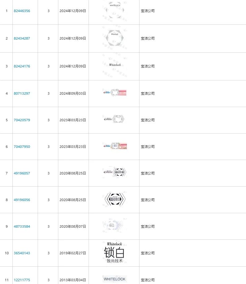The width and height of the screenshot is (246, 284).
Task: View Whitelock script logo in row 3
Action: coord(115,66)
